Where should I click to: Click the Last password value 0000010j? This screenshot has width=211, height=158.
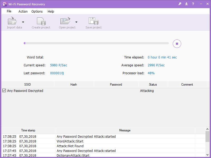tap(57, 73)
